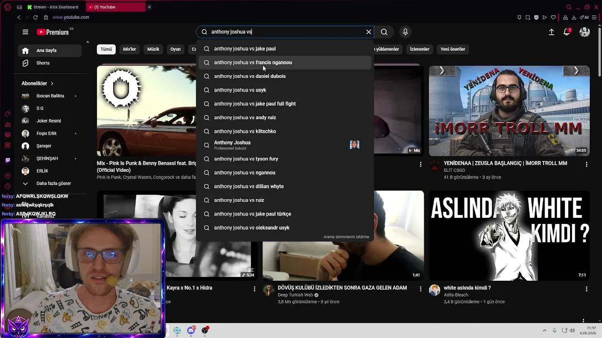602x338 pixels.
Task: Show hidden system tray icons
Action: (x=545, y=330)
